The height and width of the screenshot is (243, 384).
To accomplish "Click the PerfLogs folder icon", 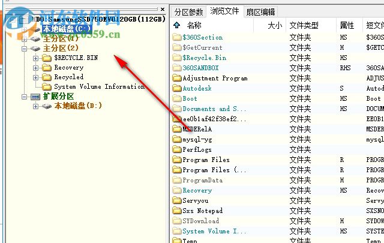I will (x=177, y=149).
